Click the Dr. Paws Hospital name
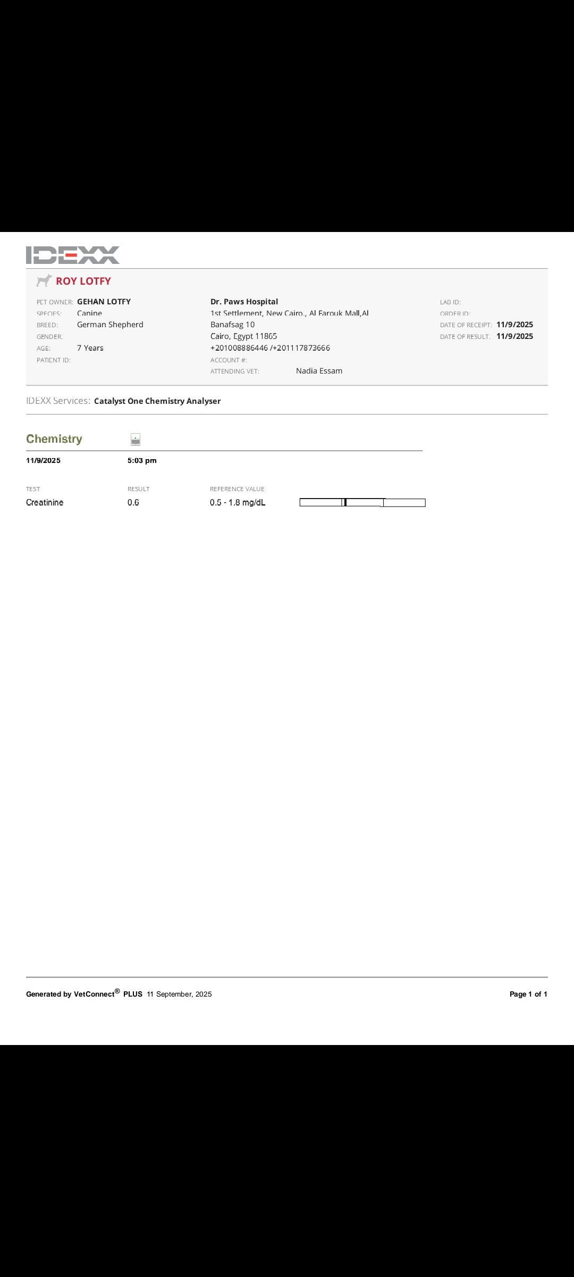 click(244, 302)
